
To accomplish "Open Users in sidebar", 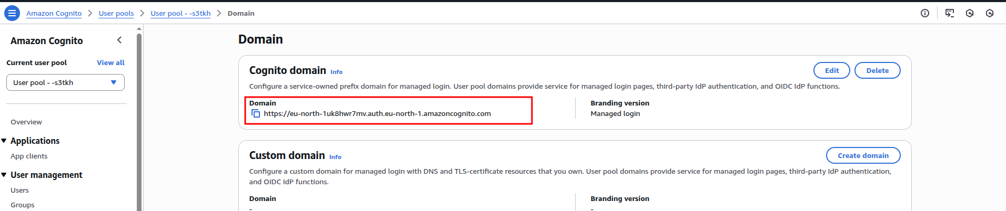I will point(19,190).
